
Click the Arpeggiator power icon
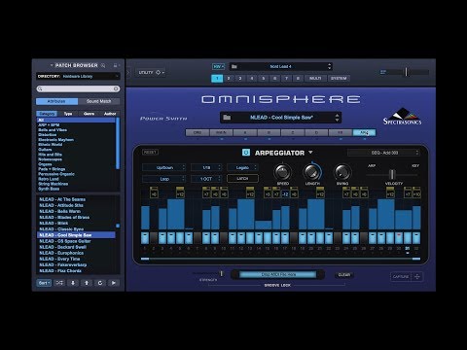point(246,153)
